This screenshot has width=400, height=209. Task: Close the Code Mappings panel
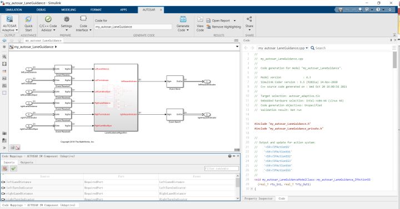click(238, 156)
